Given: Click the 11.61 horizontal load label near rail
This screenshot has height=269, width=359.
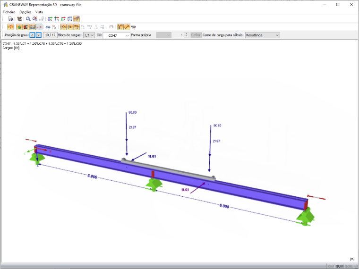Looking at the screenshot, I should pos(152,157).
